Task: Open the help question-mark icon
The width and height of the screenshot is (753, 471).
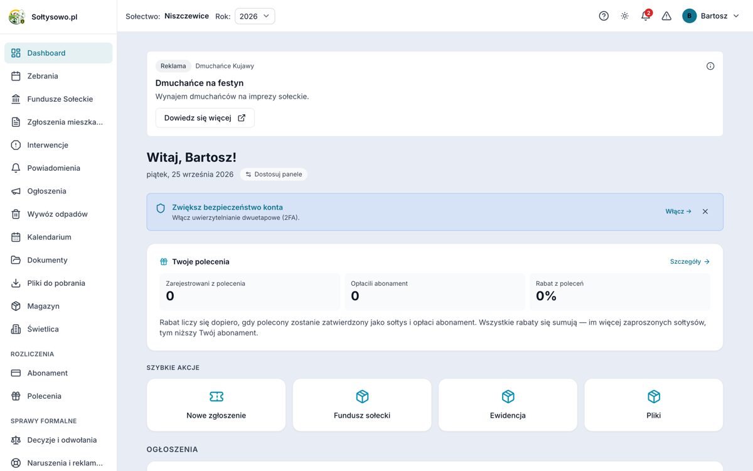Action: 604,16
